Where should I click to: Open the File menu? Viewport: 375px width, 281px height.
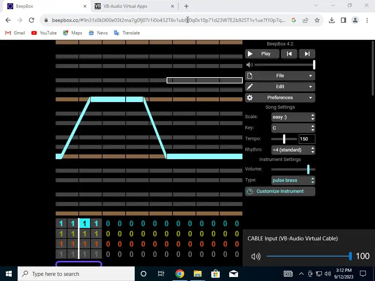[x=280, y=76]
